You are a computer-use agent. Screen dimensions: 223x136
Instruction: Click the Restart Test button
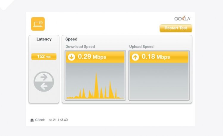pos(176,28)
